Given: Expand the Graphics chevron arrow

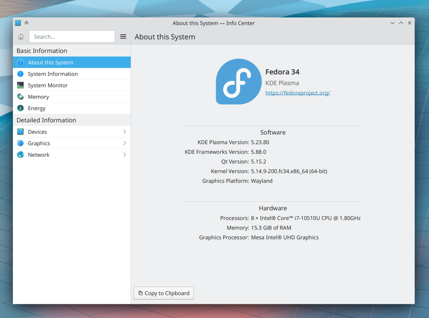Looking at the screenshot, I should coord(124,143).
